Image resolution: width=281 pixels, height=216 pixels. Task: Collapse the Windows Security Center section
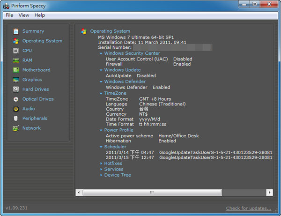(x=101, y=53)
